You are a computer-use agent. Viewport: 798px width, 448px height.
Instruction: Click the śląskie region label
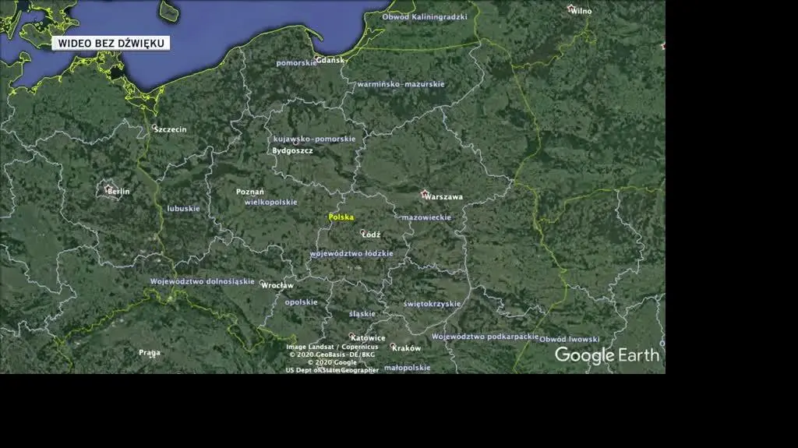pos(362,314)
